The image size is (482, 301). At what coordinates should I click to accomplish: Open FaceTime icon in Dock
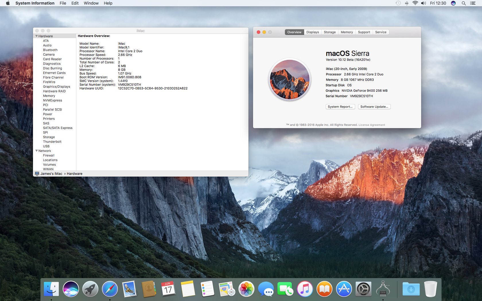point(285,289)
